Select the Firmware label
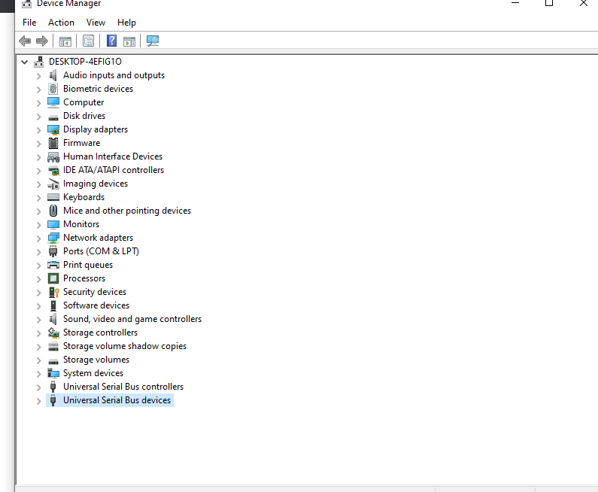Screen dimensions: 598x492 pos(82,143)
